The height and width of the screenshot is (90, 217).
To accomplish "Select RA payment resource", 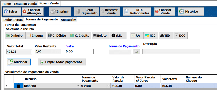I will pyautogui.click(x=137, y=36).
